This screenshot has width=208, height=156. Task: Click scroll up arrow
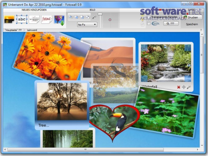[202, 34]
